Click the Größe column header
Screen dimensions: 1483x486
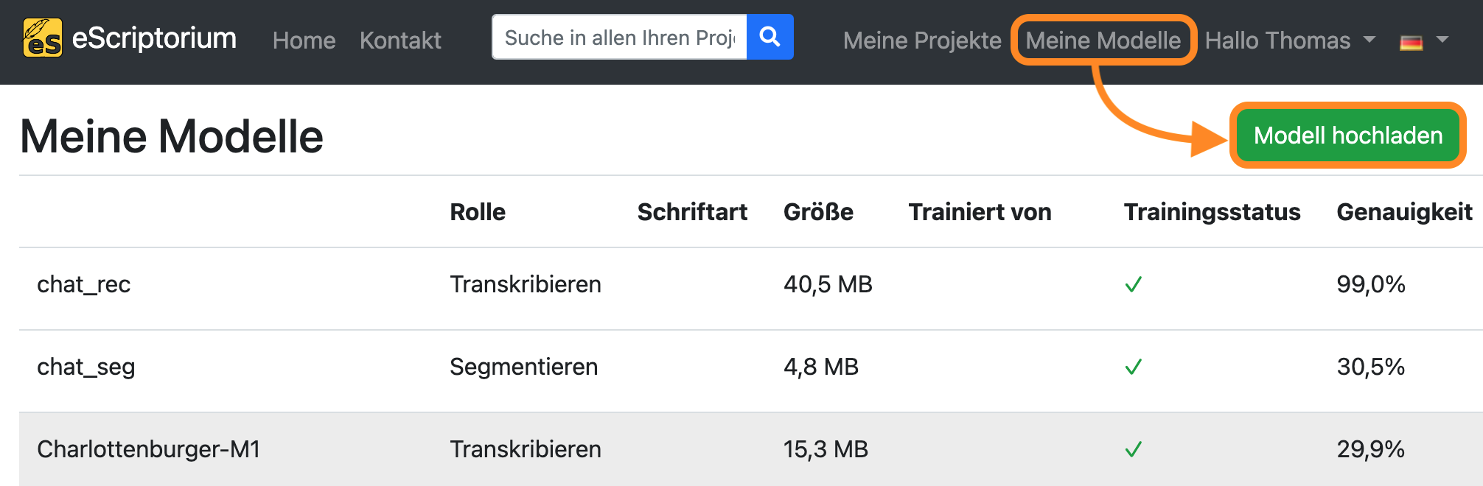(x=818, y=212)
